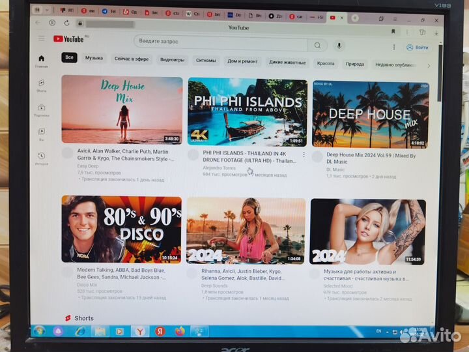This screenshot has height=352, width=469.
Task: Click the "Войти" sign-in button
Action: click(418, 48)
